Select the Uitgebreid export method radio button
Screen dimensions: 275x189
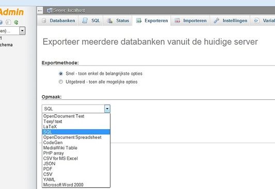pyautogui.click(x=61, y=82)
